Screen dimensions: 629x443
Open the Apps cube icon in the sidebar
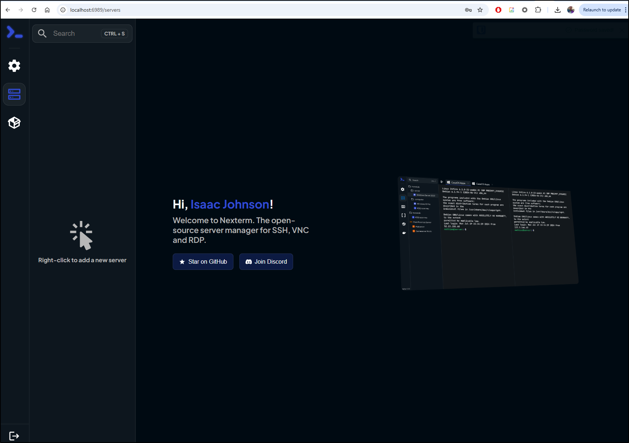(x=14, y=123)
